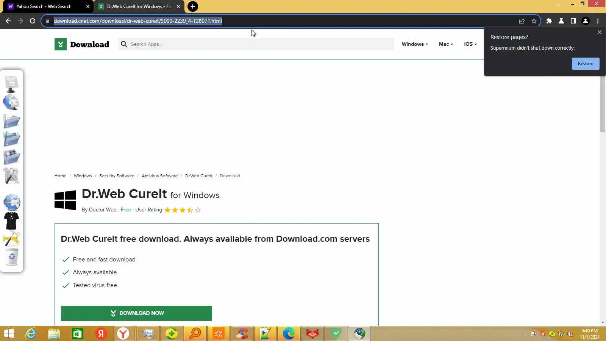Reload the current page
This screenshot has height=341, width=606.
pos(33,21)
